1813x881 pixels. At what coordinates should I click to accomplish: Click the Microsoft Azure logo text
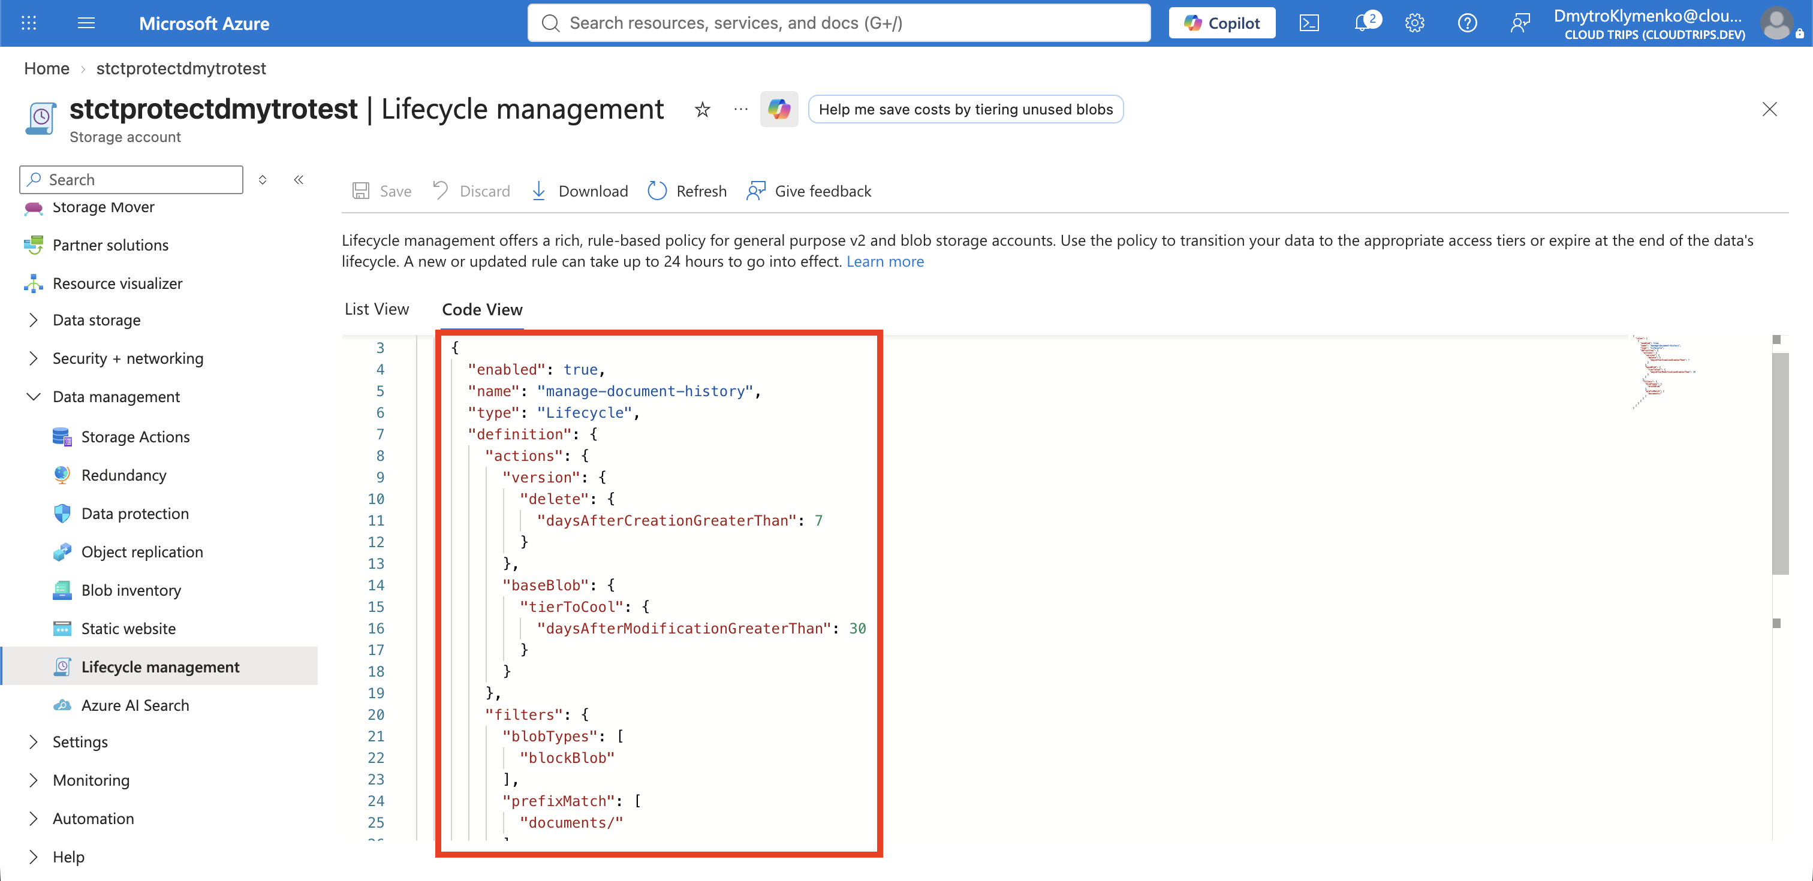[x=204, y=23]
